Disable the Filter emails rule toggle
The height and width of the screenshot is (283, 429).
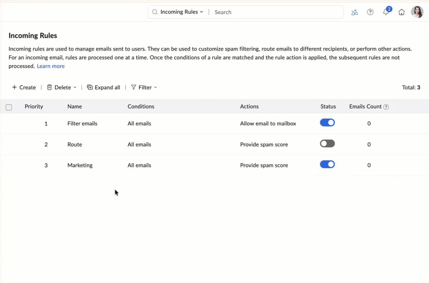tap(327, 123)
